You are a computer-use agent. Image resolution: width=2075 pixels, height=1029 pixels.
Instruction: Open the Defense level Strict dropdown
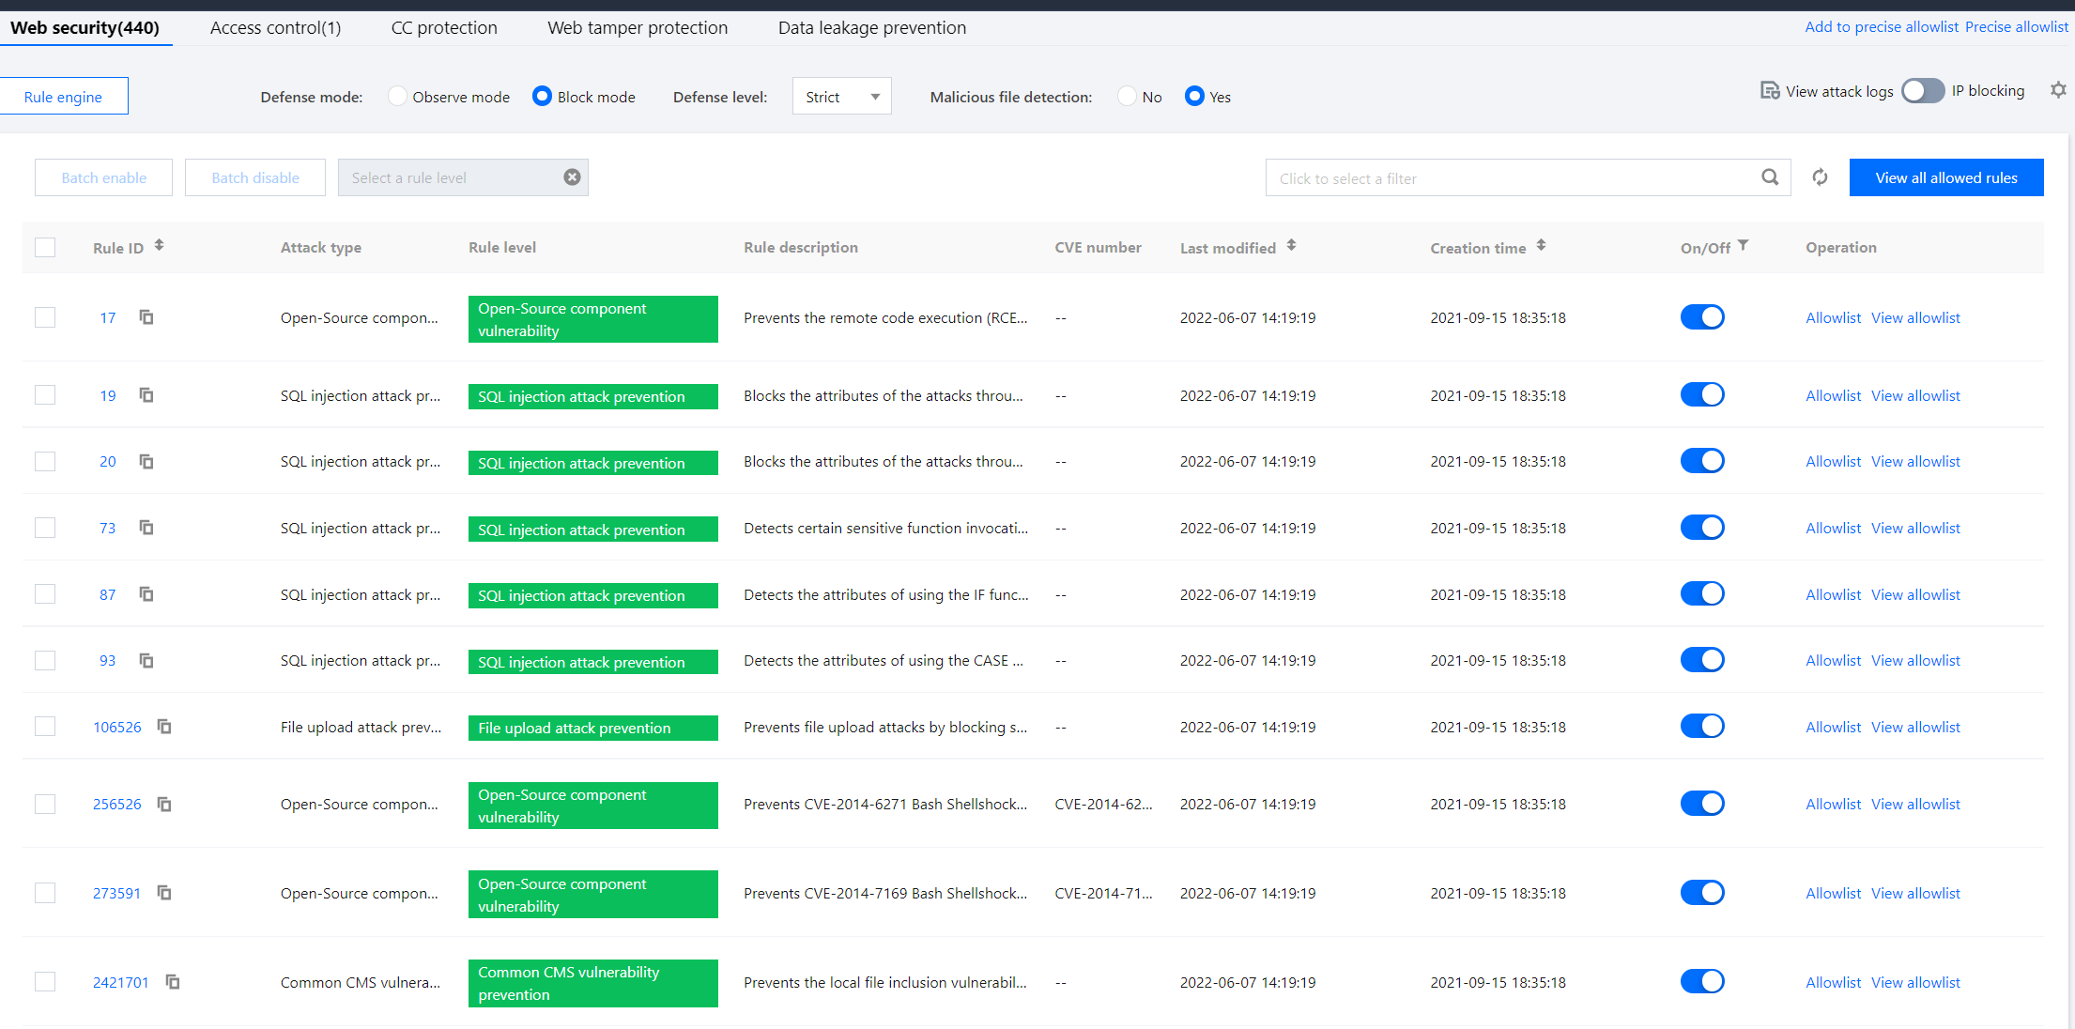pyautogui.click(x=841, y=97)
